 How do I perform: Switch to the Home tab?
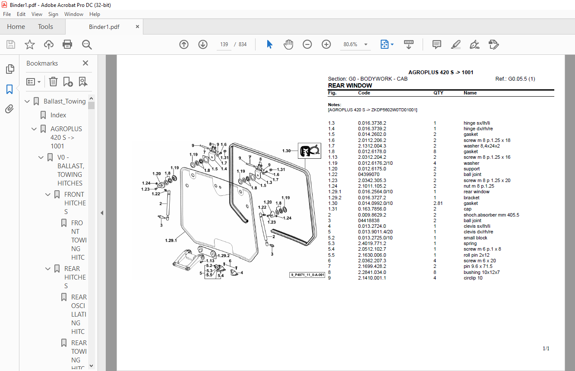coord(16,27)
